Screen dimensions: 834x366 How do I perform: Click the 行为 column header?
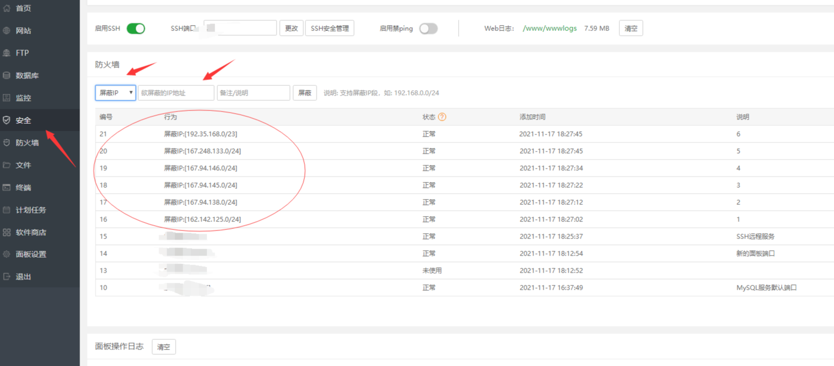coord(170,117)
